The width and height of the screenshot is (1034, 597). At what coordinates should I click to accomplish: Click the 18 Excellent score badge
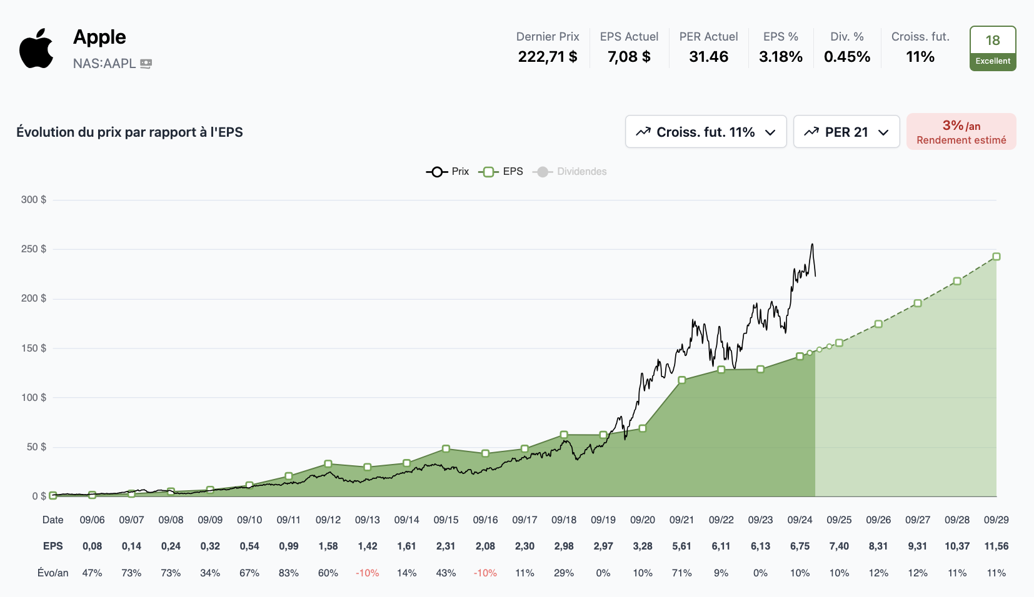click(x=992, y=48)
